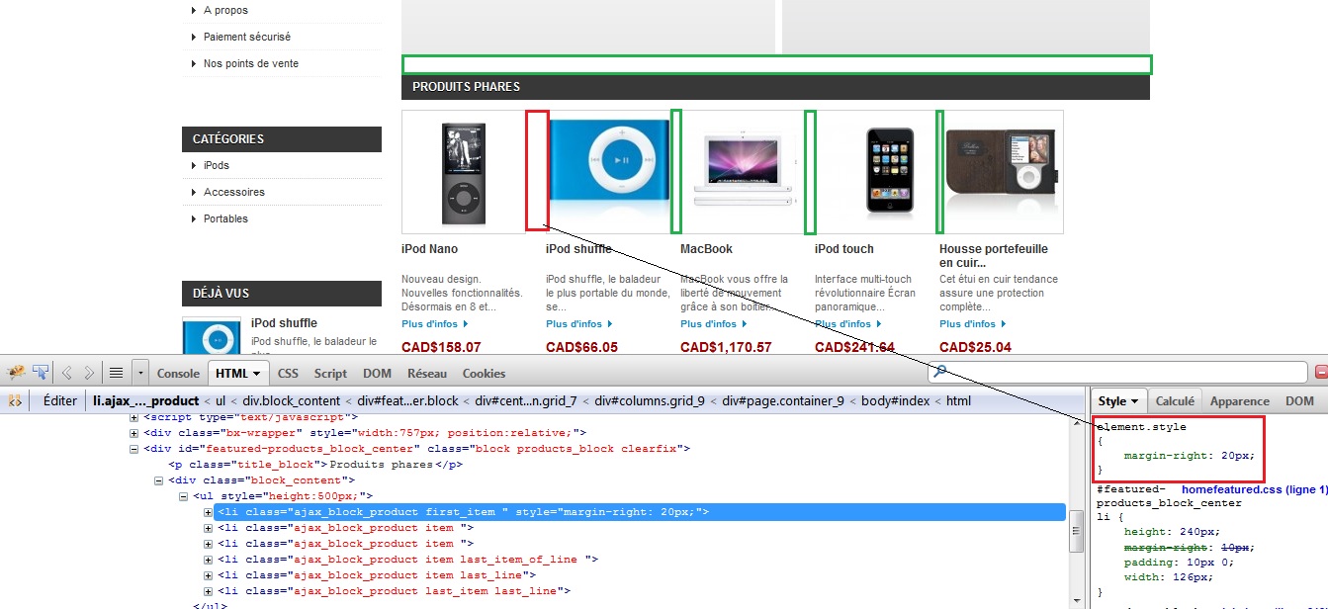This screenshot has height=609, width=1328.
Task: Click the iPod Nano product image
Action: (464, 172)
